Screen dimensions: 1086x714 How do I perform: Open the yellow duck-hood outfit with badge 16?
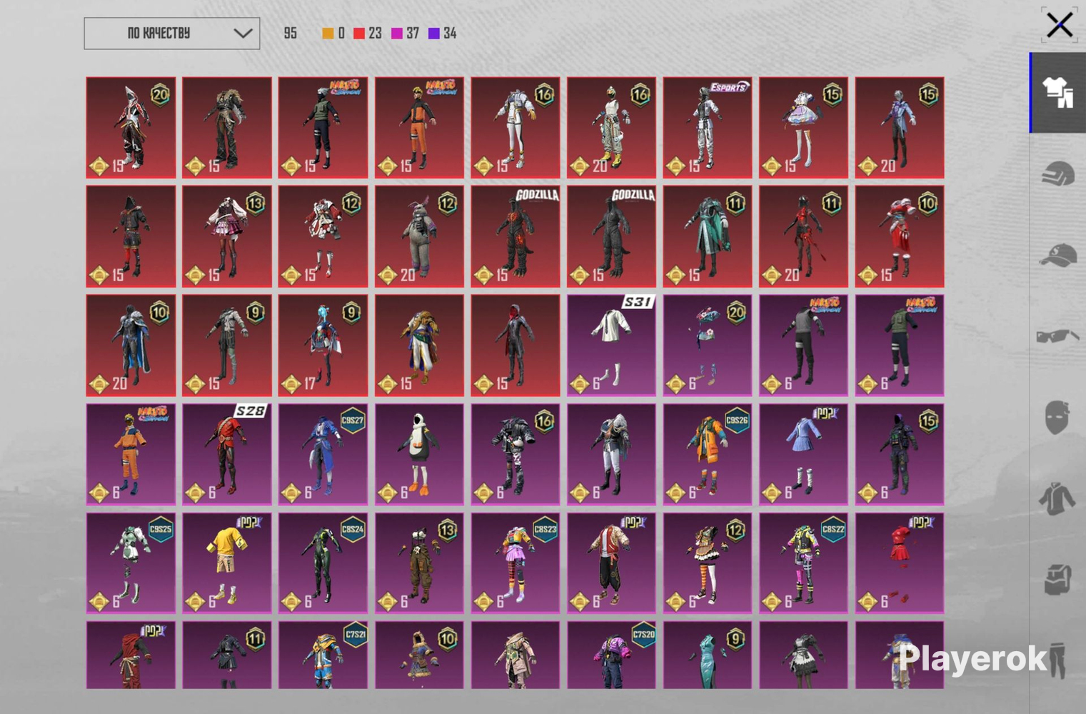pyautogui.click(x=611, y=128)
